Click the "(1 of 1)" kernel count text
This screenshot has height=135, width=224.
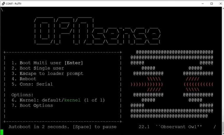click(95, 100)
